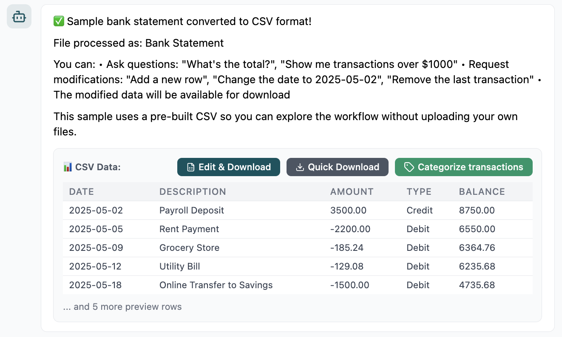Click the BALANCE column header
The image size is (562, 337).
point(482,192)
